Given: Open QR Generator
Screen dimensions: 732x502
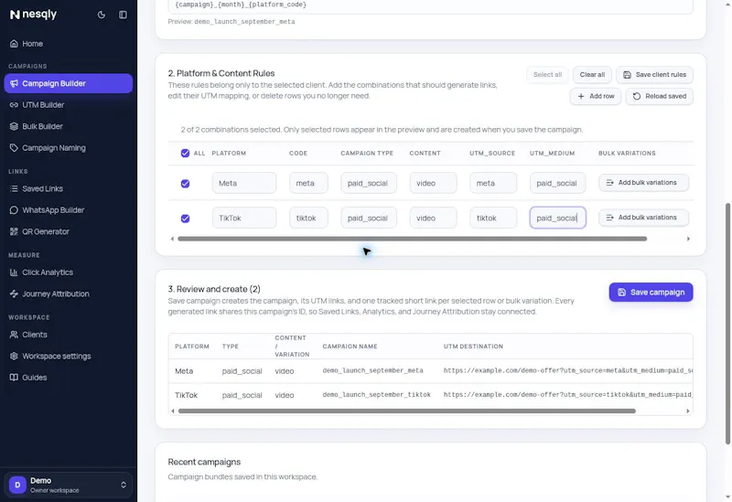Looking at the screenshot, I should click(x=68, y=231).
